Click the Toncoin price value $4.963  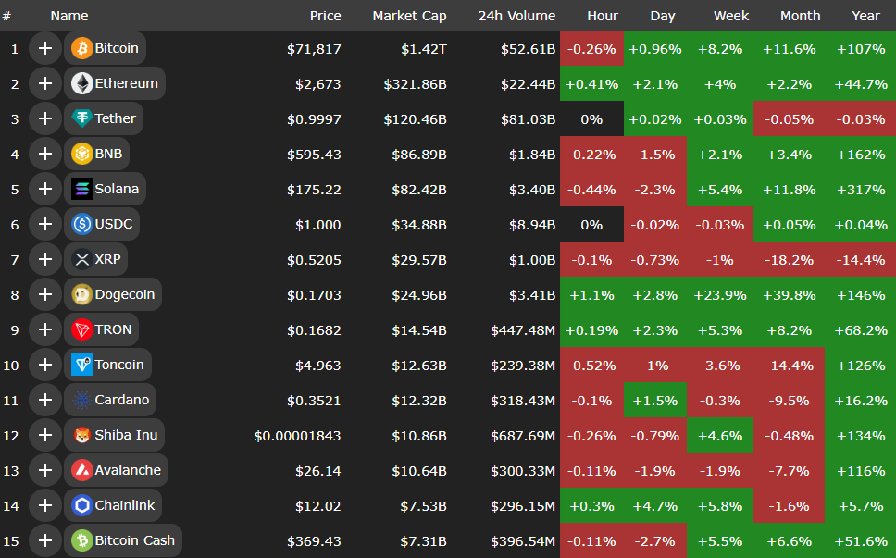(x=317, y=365)
